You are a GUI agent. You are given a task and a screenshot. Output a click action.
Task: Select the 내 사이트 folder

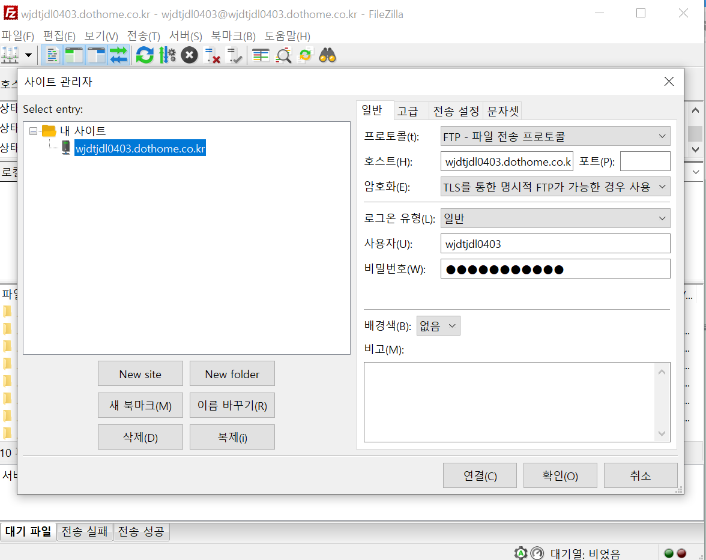coord(83,131)
